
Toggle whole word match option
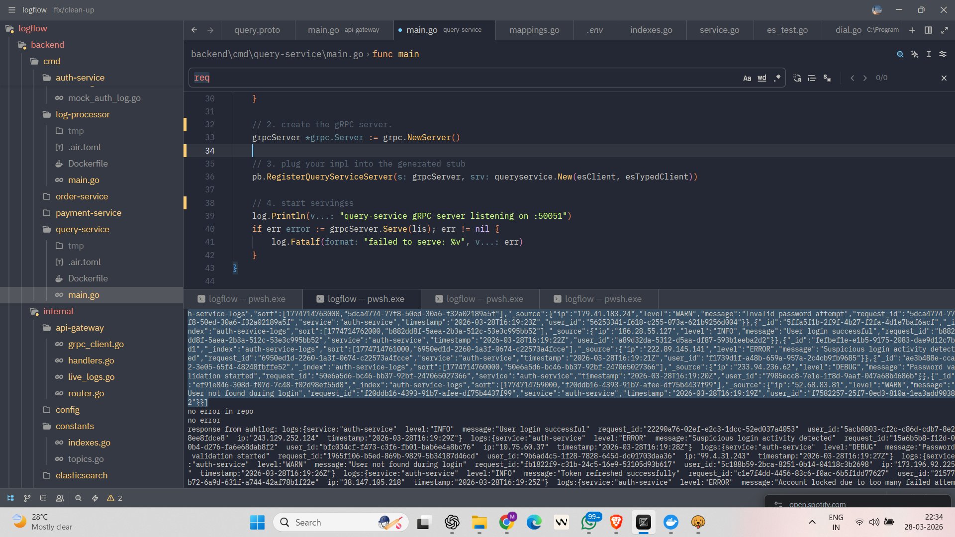click(x=762, y=78)
